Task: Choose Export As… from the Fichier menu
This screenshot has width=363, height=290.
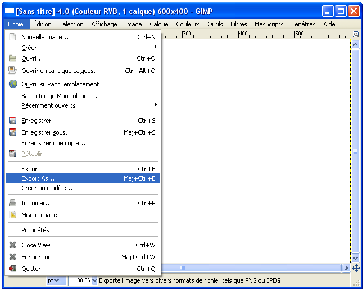Action: [83, 178]
